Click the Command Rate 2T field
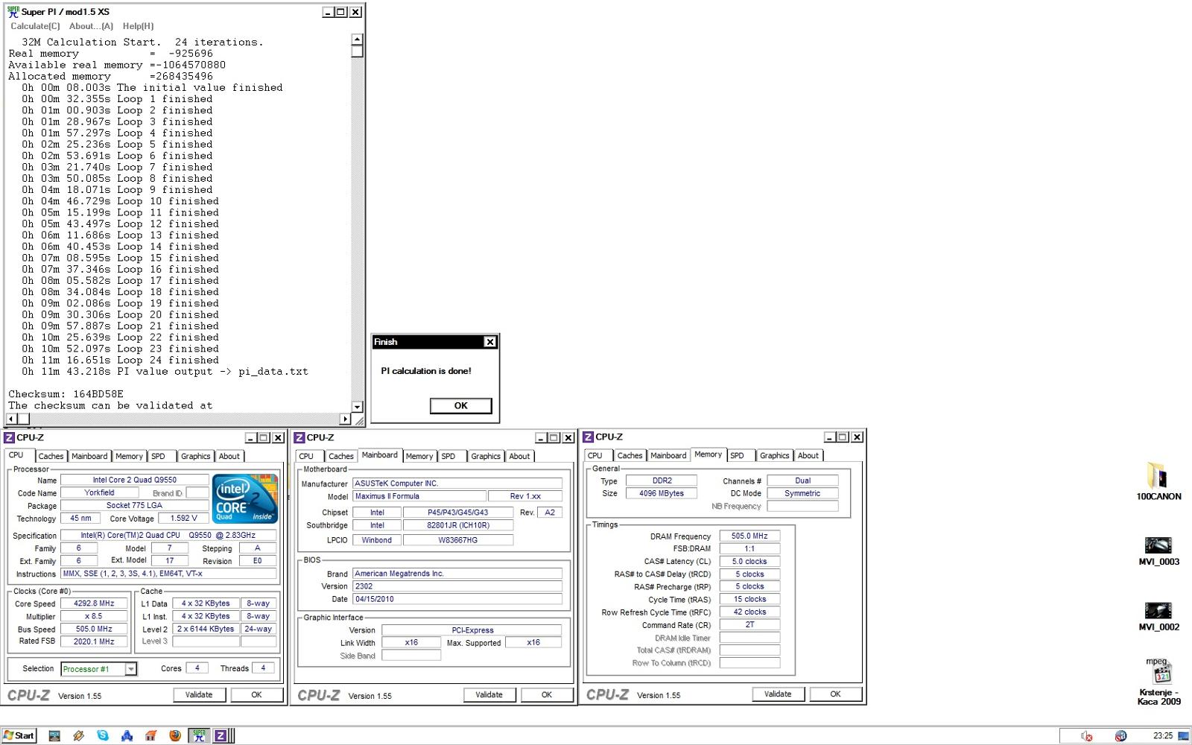 pos(749,624)
